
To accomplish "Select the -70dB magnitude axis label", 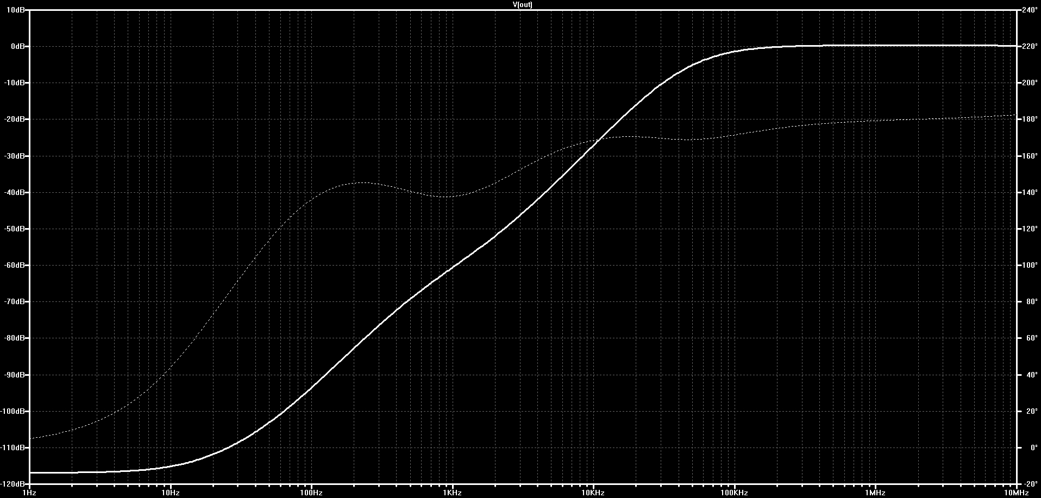I will [x=15, y=301].
